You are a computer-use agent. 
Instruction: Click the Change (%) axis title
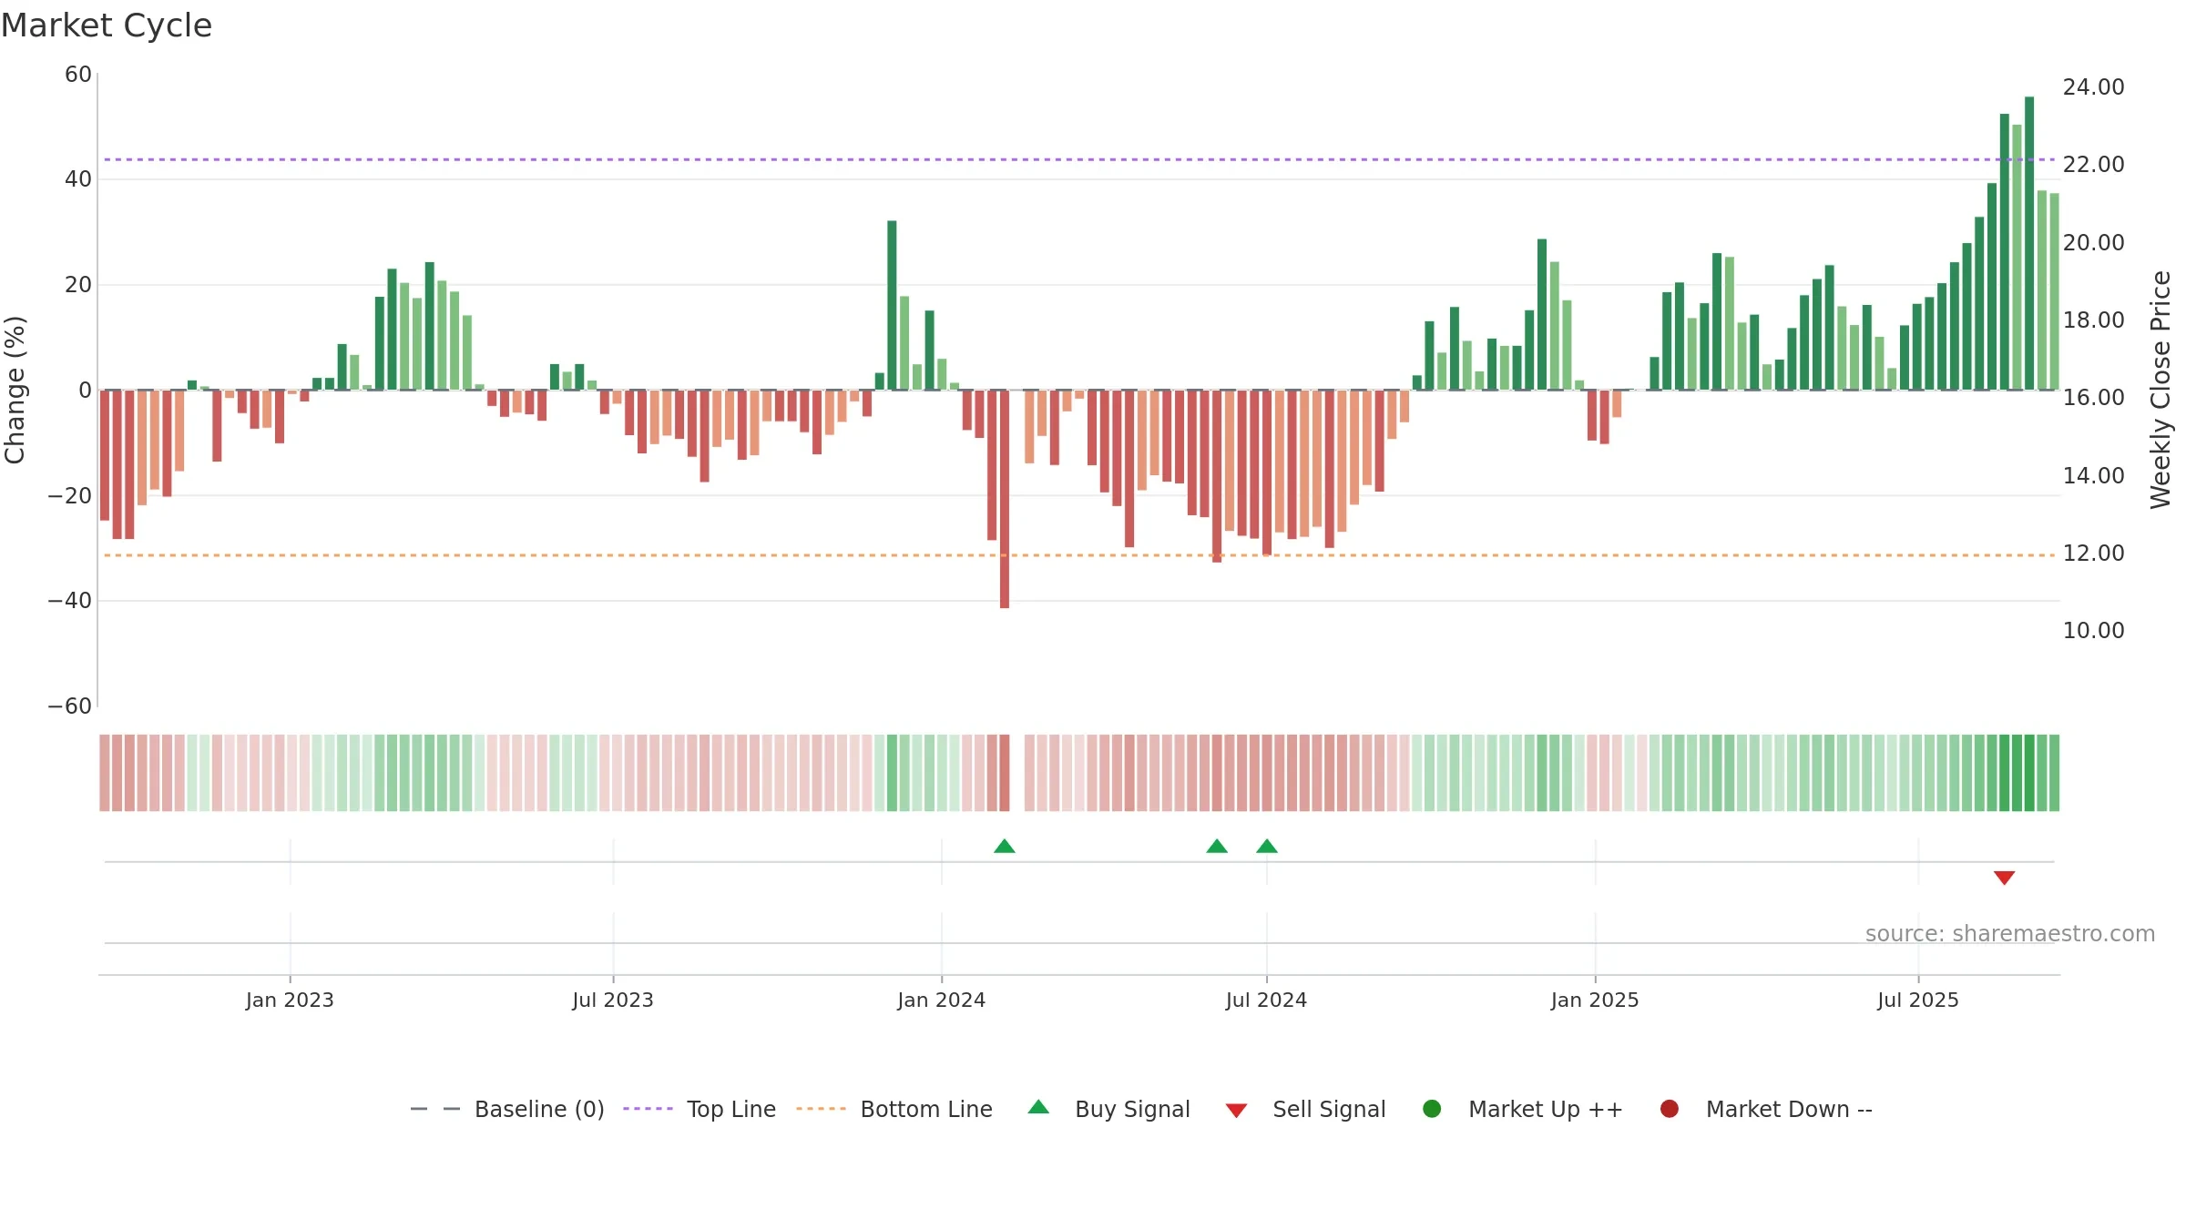(x=15, y=390)
